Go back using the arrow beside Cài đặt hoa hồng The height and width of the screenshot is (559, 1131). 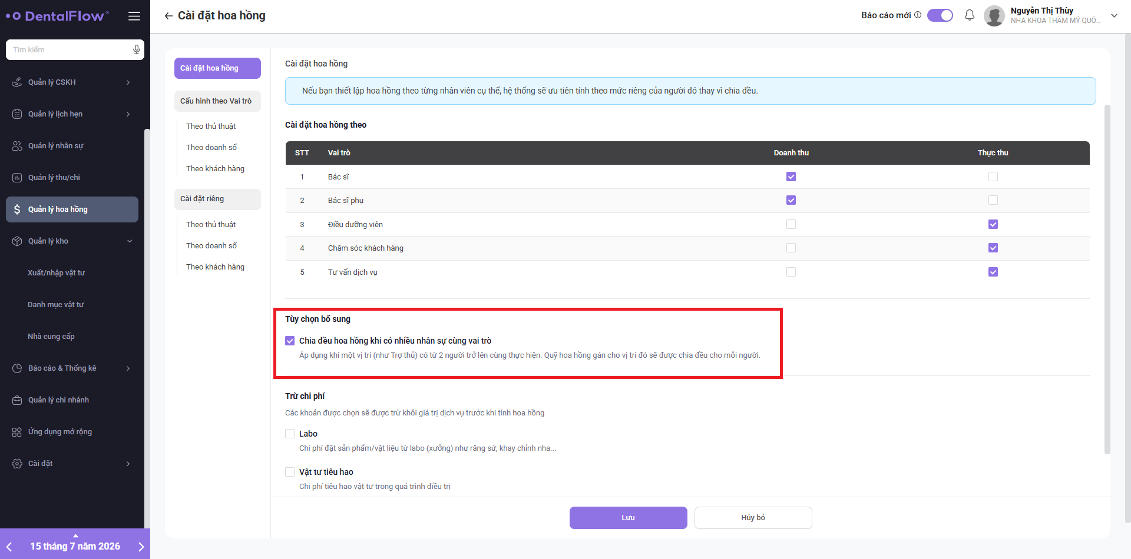click(x=168, y=16)
